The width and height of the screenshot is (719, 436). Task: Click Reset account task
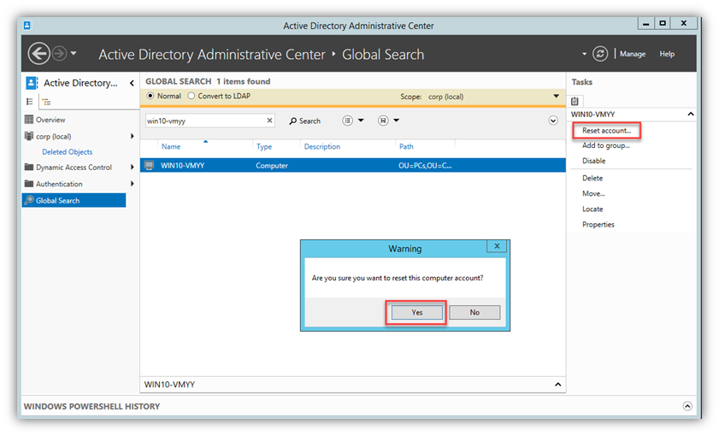pyautogui.click(x=606, y=131)
